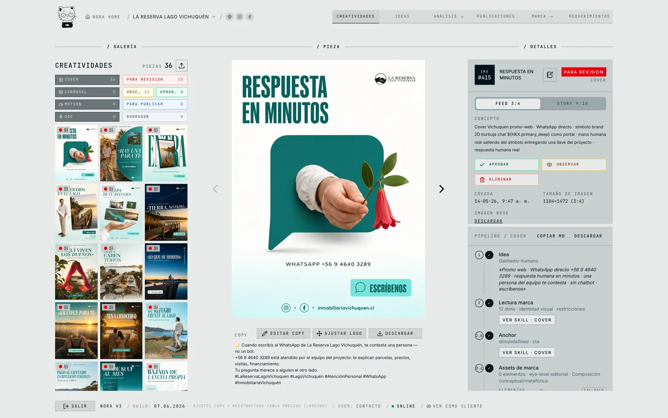The image size is (668, 418).
Task: Go to Nora Home
Action: click(x=103, y=17)
